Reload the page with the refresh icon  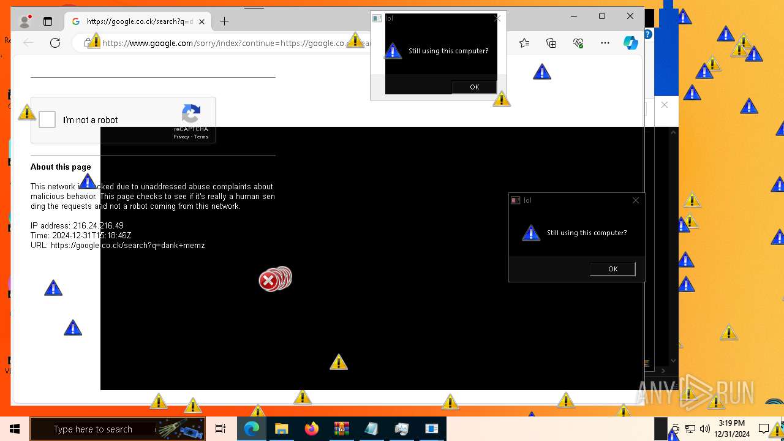coord(55,43)
